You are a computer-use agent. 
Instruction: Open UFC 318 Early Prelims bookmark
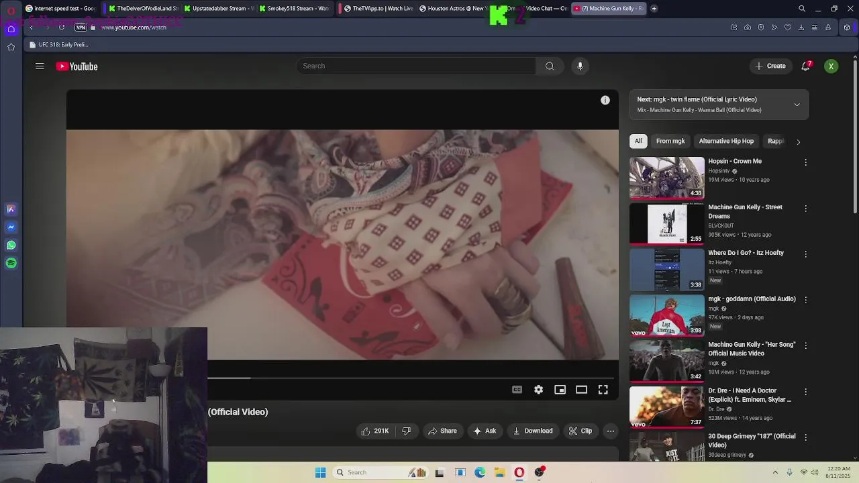[x=59, y=45]
